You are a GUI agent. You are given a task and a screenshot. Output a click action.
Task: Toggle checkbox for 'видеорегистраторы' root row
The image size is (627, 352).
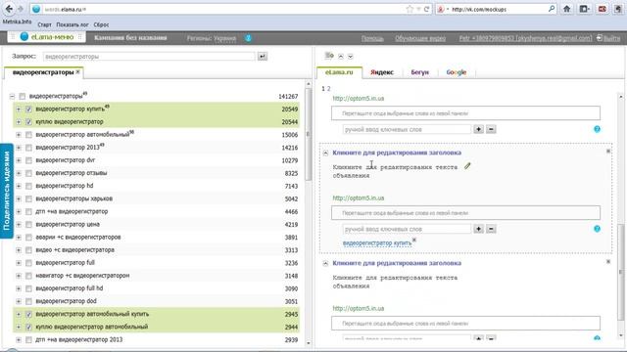click(x=22, y=96)
